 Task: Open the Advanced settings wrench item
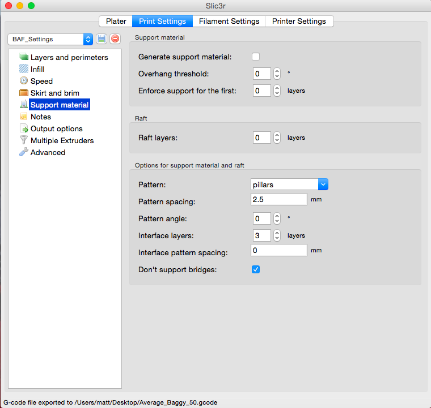[48, 152]
